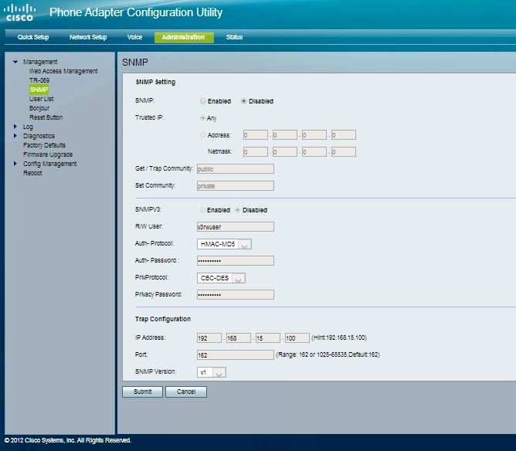Collapse the Management tree section
Screen dimensions: 516x451
pyautogui.click(x=15, y=62)
